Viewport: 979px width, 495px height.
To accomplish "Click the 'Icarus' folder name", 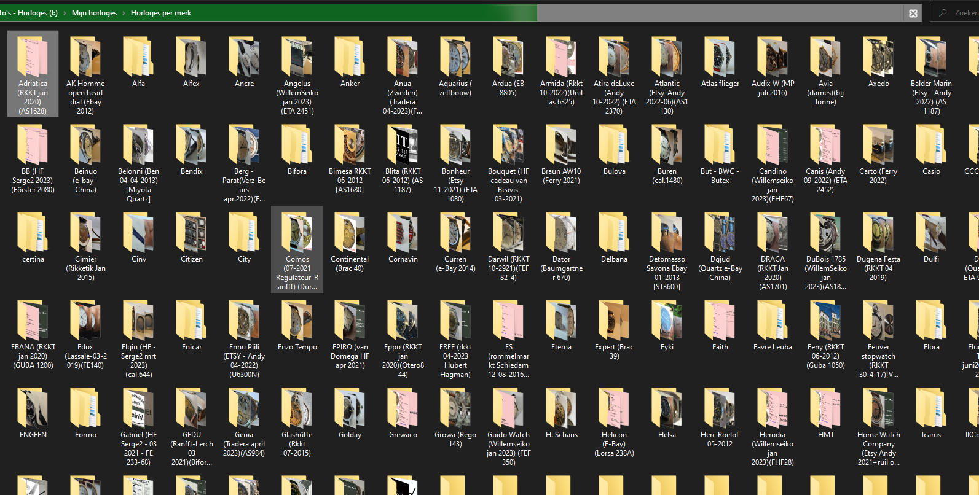I will click(931, 435).
